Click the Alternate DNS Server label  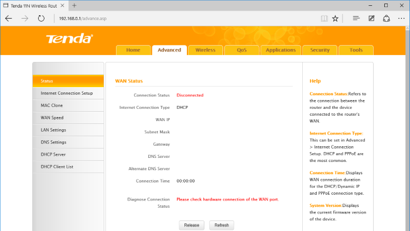pyautogui.click(x=149, y=169)
